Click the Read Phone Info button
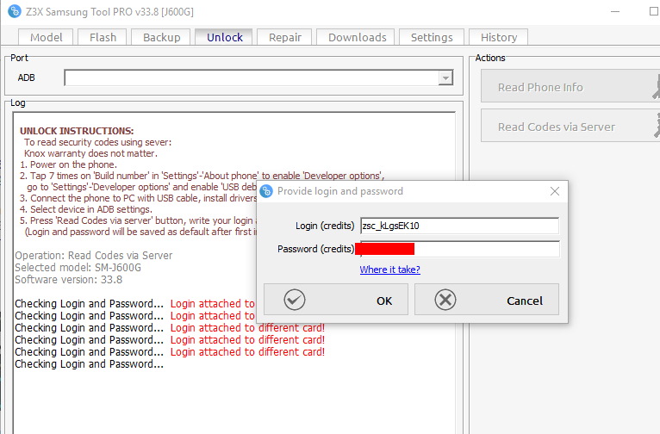The height and width of the screenshot is (434, 660). (x=570, y=86)
